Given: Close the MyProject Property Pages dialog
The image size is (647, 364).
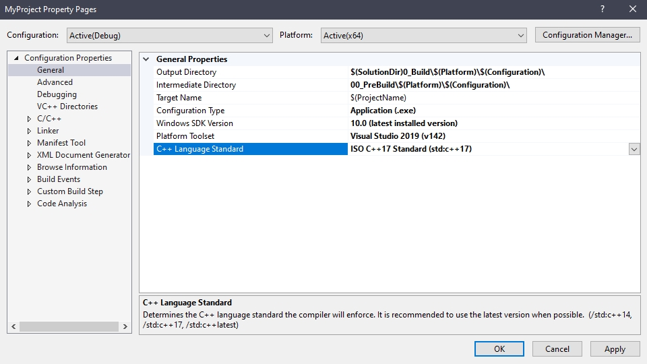Looking at the screenshot, I should point(633,9).
